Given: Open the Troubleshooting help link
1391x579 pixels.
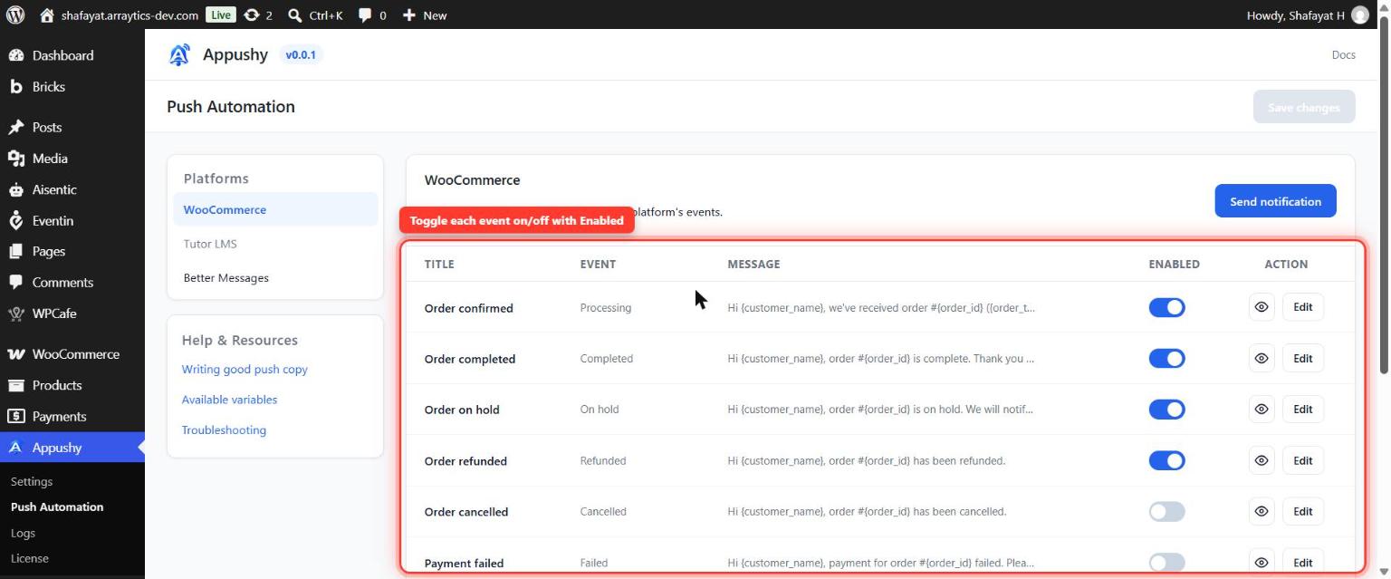Looking at the screenshot, I should 224,430.
